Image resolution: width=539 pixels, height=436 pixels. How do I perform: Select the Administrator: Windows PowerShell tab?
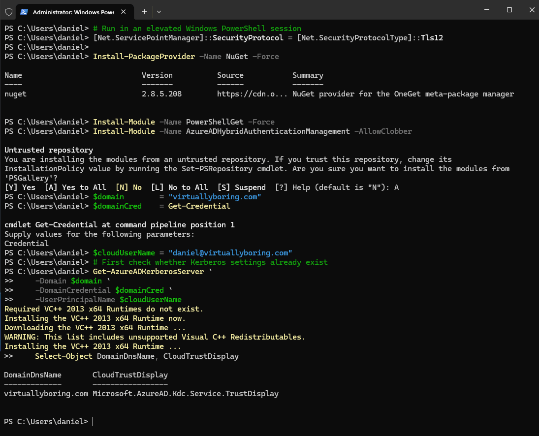click(75, 12)
